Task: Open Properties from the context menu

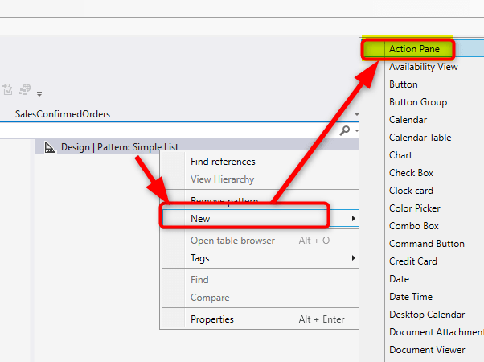Action: 212,319
